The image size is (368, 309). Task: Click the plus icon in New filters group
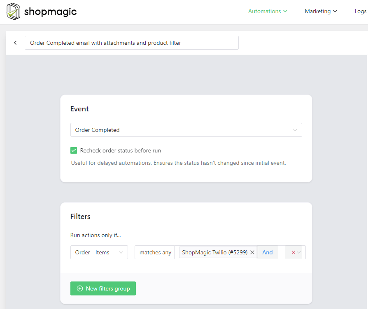click(x=80, y=288)
